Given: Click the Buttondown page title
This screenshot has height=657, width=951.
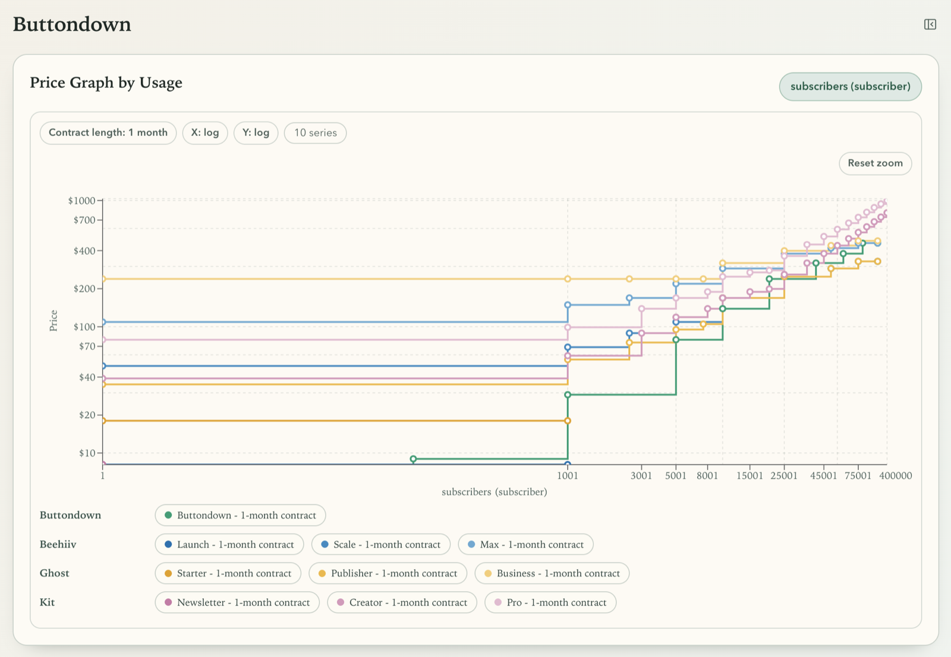Looking at the screenshot, I should pyautogui.click(x=72, y=24).
